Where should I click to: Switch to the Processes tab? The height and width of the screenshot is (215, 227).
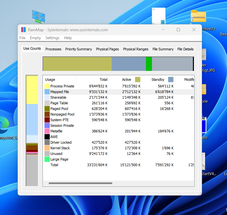pyautogui.click(x=53, y=49)
